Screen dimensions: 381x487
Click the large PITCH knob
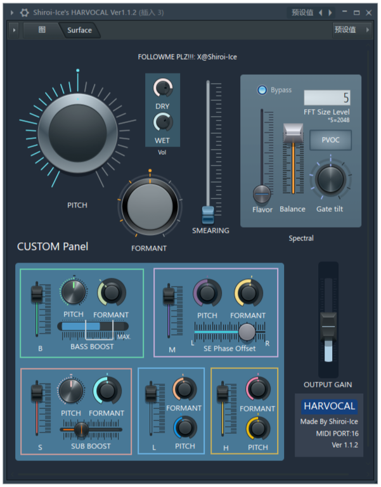(x=78, y=129)
